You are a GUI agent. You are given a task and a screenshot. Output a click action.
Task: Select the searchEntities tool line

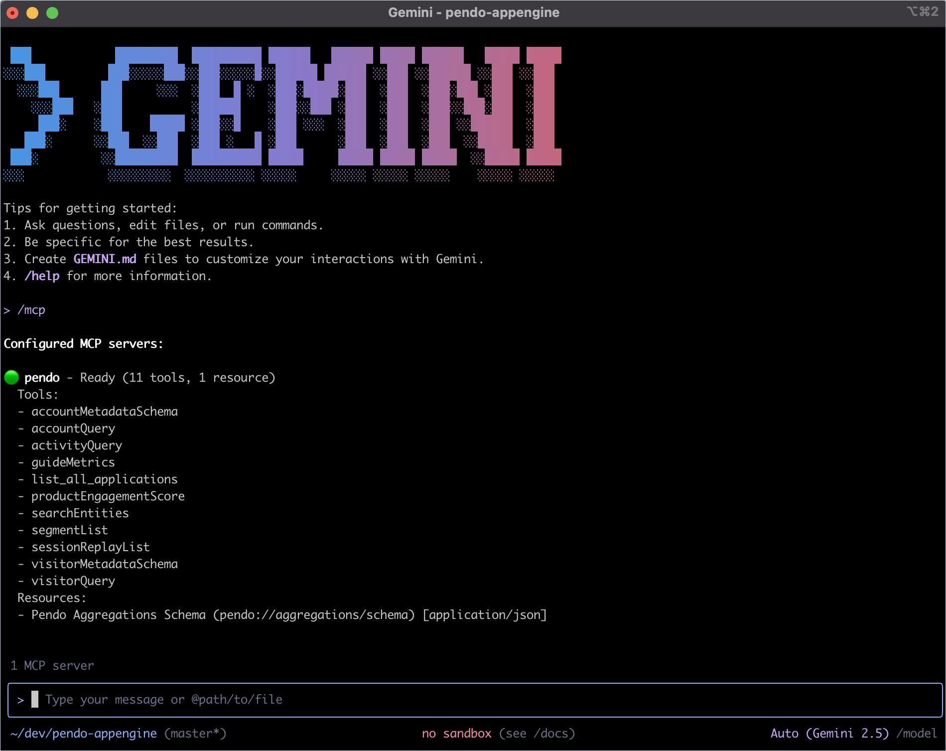click(74, 513)
